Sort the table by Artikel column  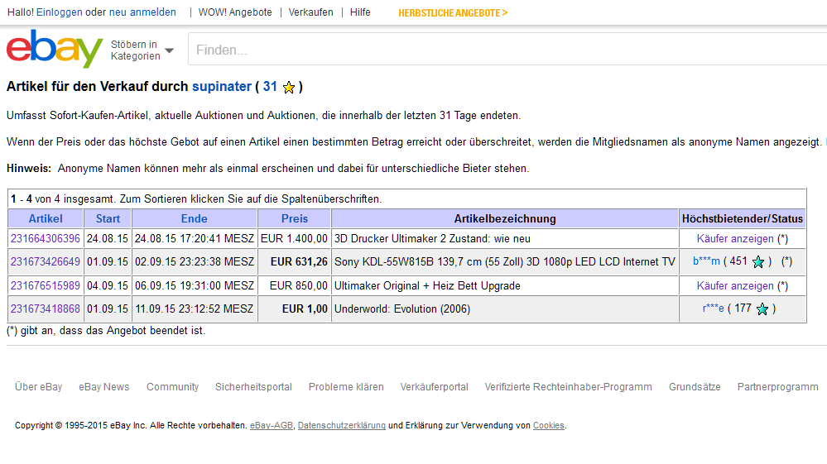46,218
